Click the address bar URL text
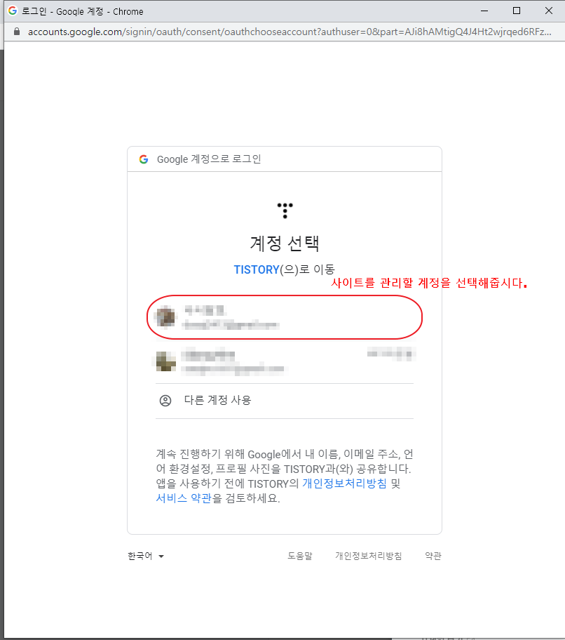Image resolution: width=565 pixels, height=640 pixels. [290, 32]
